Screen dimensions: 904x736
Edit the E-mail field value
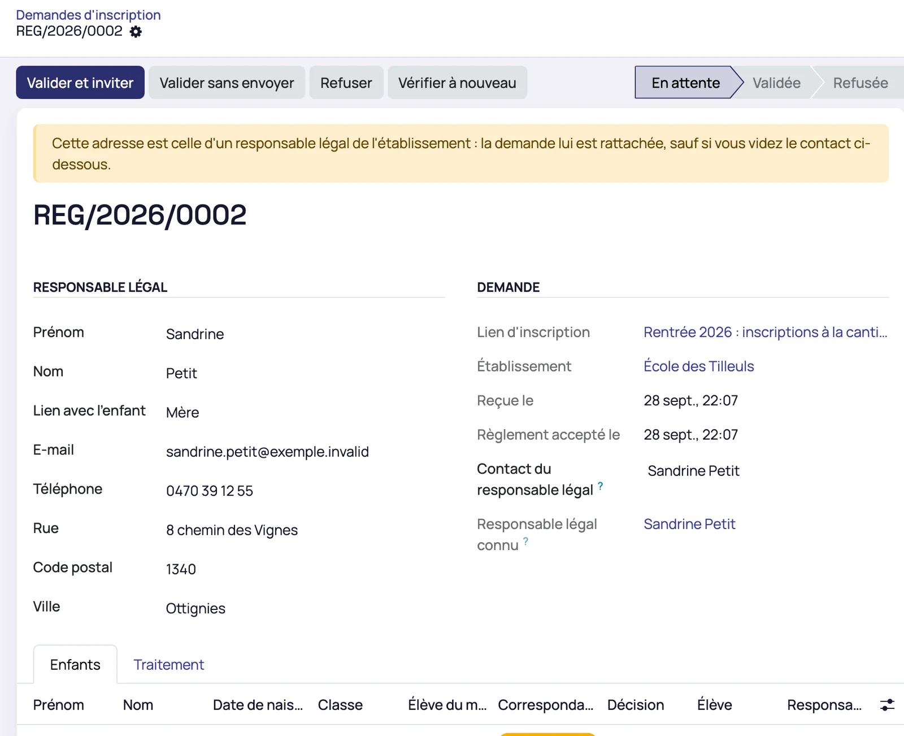(305, 452)
